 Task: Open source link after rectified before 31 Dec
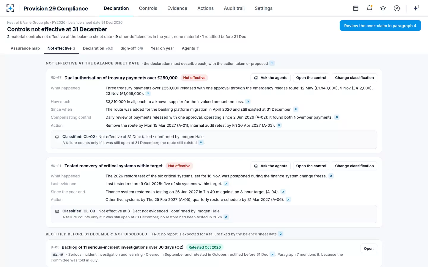(272, 255)
